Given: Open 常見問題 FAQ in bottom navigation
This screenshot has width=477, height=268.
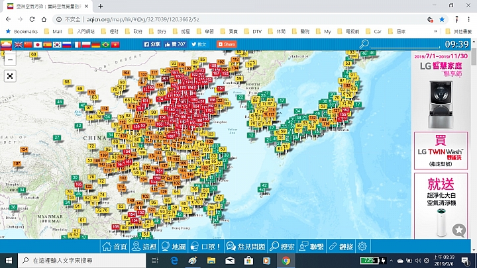Looking at the screenshot, I should [x=246, y=246].
